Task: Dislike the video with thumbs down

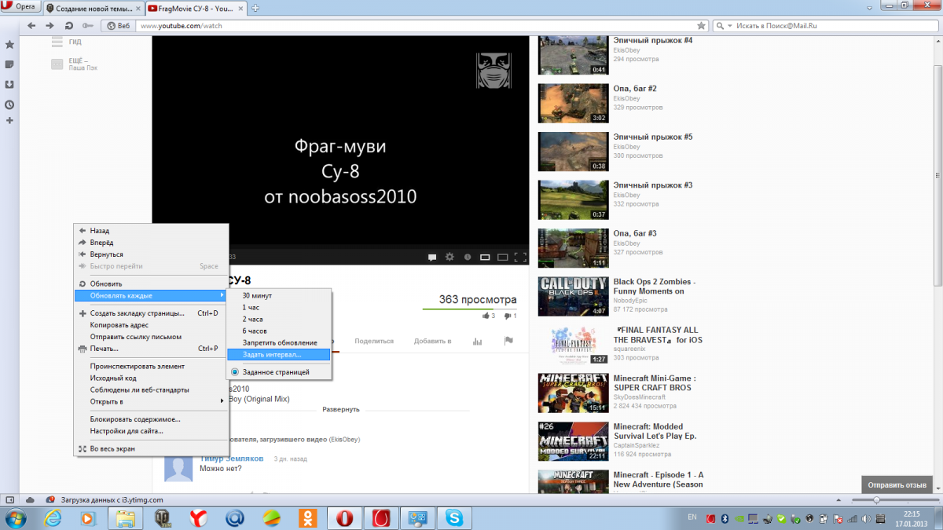Action: pyautogui.click(x=509, y=316)
